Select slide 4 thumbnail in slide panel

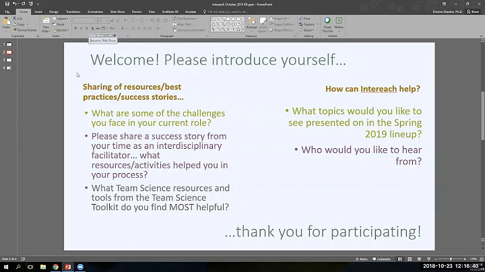pos(9,68)
